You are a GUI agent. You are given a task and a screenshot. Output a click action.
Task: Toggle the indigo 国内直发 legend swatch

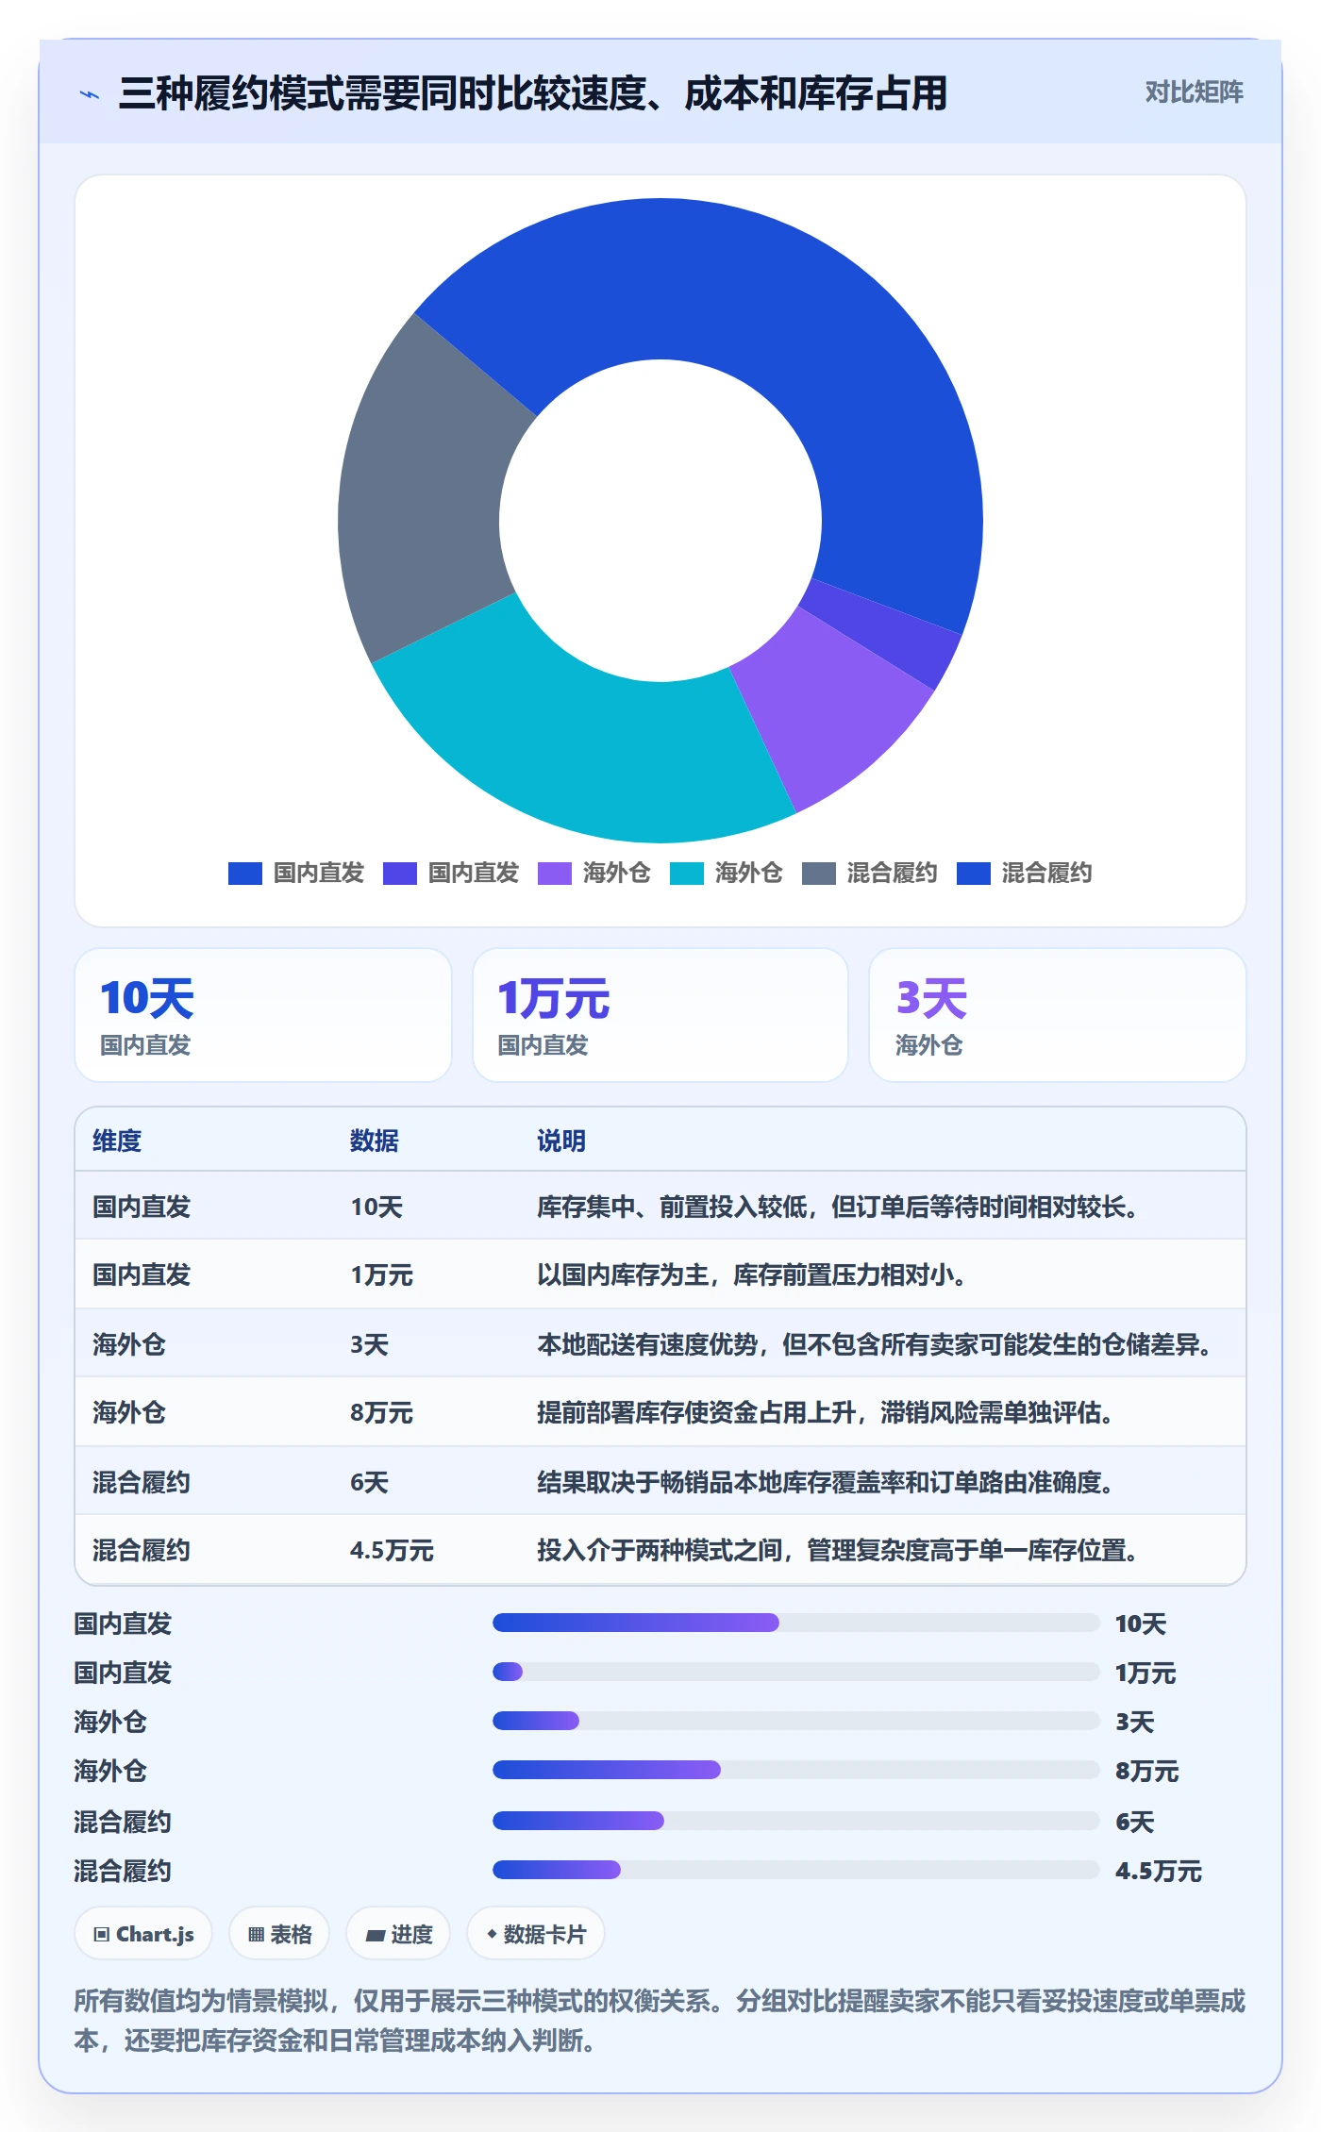(x=400, y=874)
